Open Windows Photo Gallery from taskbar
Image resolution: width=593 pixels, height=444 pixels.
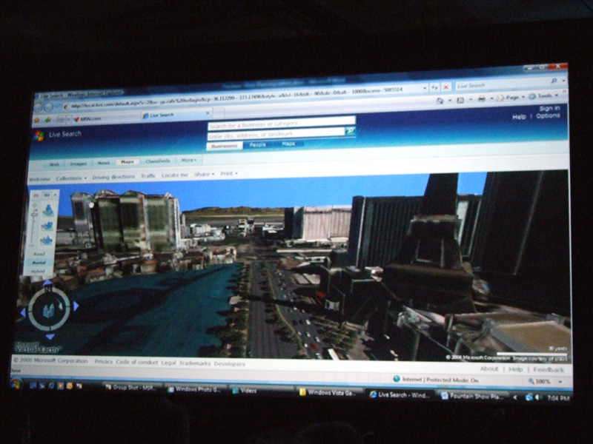click(x=196, y=389)
